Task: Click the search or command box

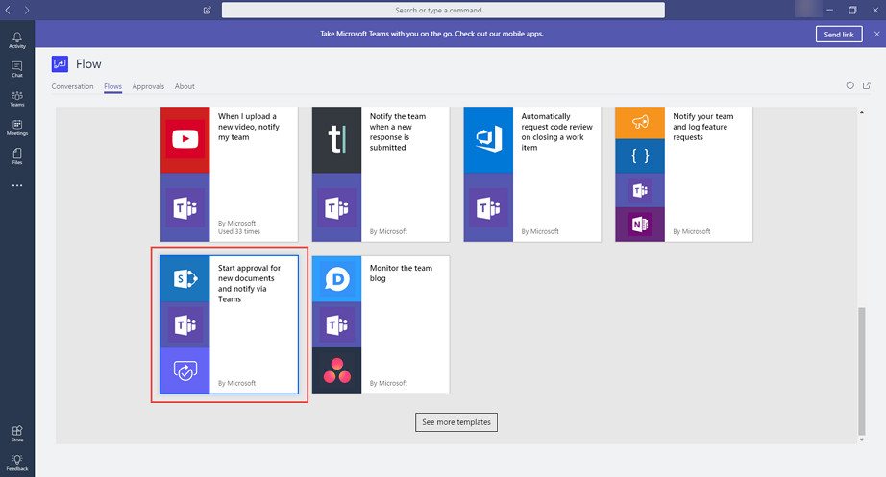Action: pyautogui.click(x=443, y=10)
